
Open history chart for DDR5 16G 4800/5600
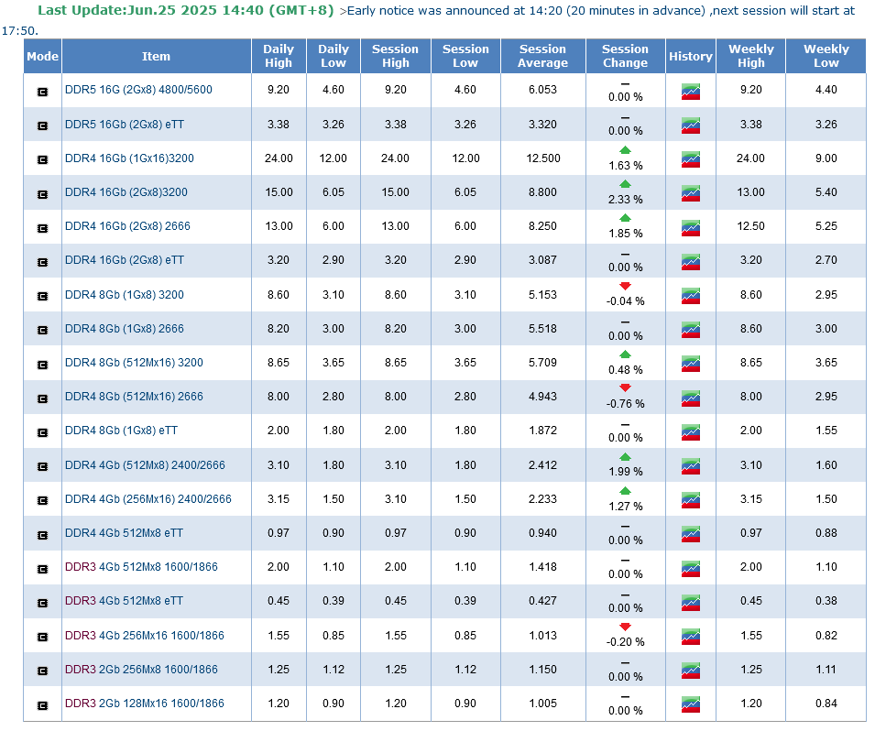coord(690,91)
